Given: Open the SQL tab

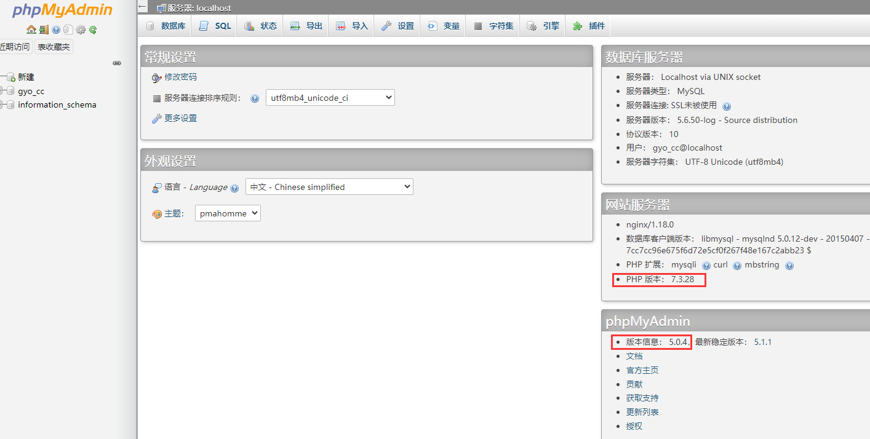Looking at the screenshot, I should [215, 26].
